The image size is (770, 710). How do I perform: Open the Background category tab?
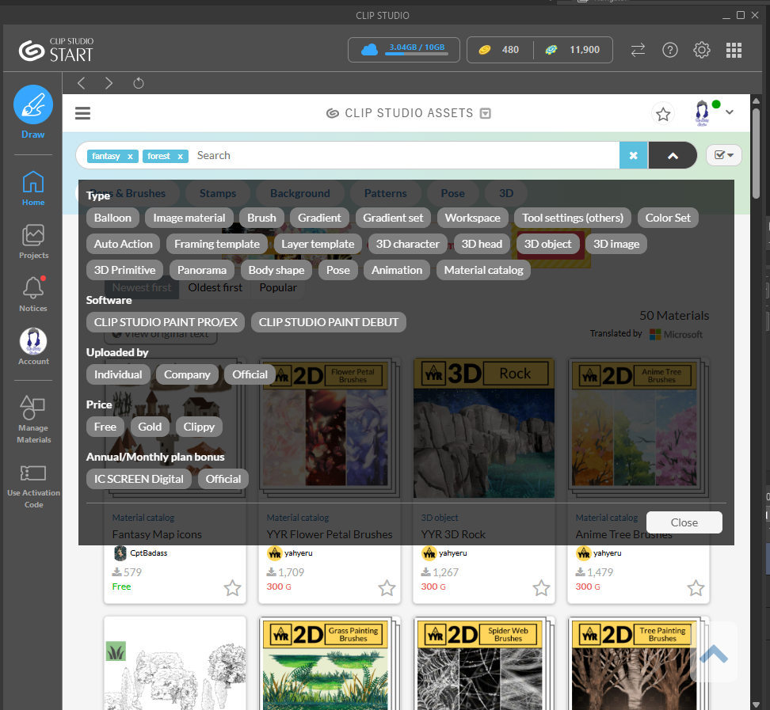pyautogui.click(x=299, y=193)
